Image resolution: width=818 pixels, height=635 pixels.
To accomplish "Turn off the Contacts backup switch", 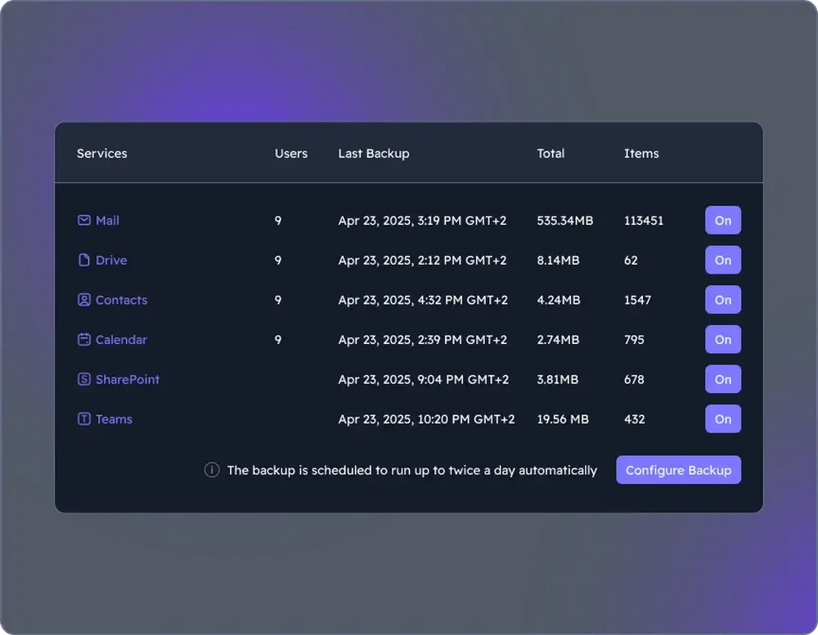I will click(x=722, y=300).
